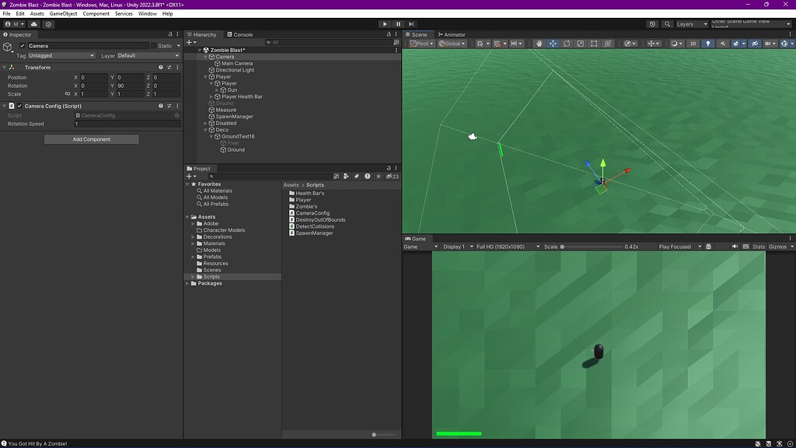Image resolution: width=796 pixels, height=448 pixels.
Task: Mute Game view audio
Action: (x=734, y=245)
